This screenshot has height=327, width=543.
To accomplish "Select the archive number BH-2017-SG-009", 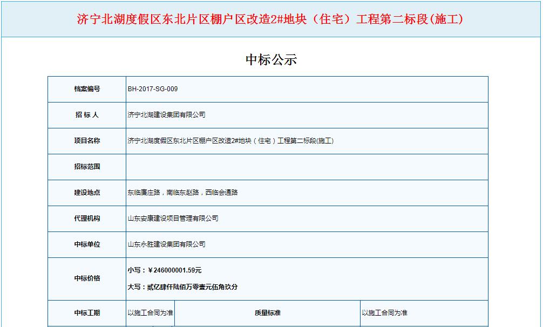I will tap(154, 89).
